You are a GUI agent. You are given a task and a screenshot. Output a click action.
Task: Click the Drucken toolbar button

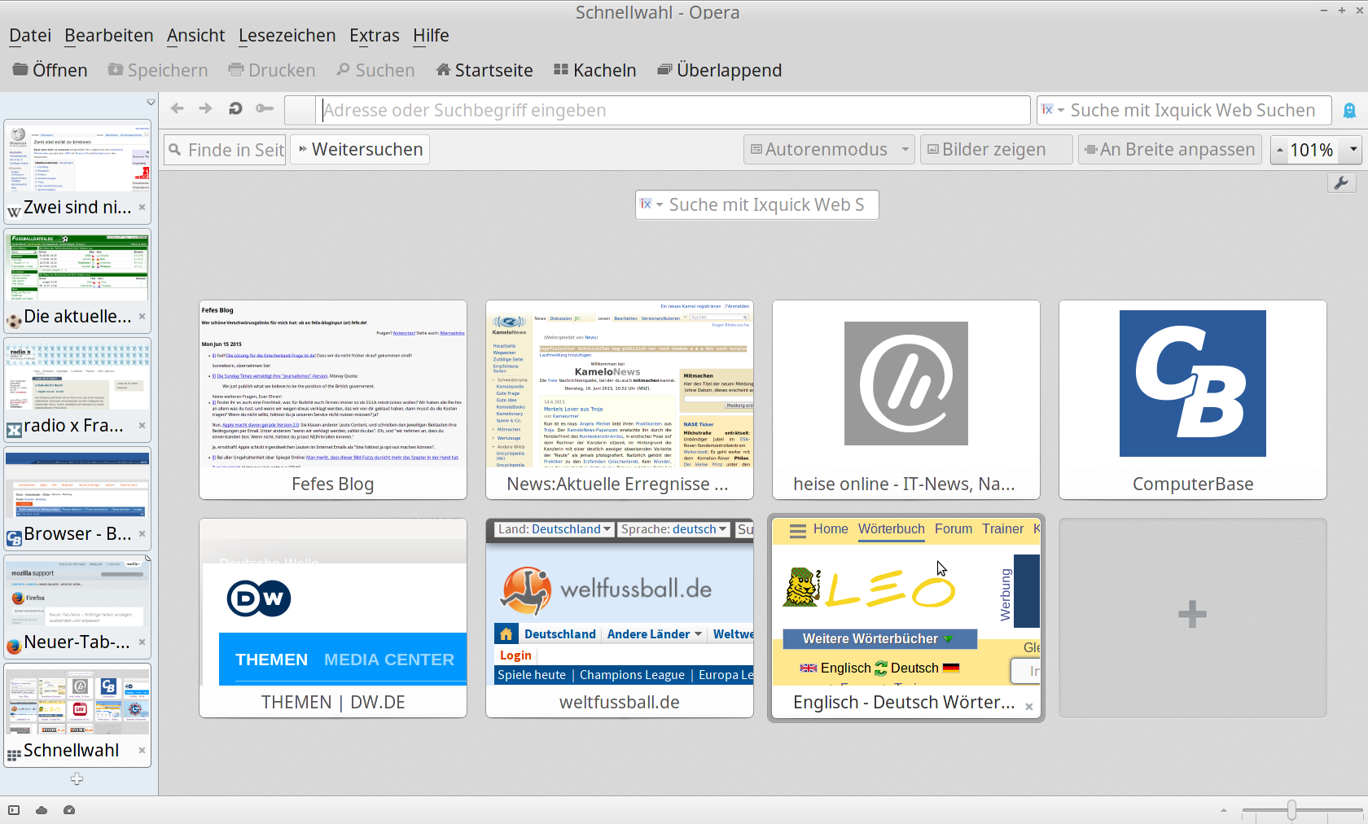(272, 70)
